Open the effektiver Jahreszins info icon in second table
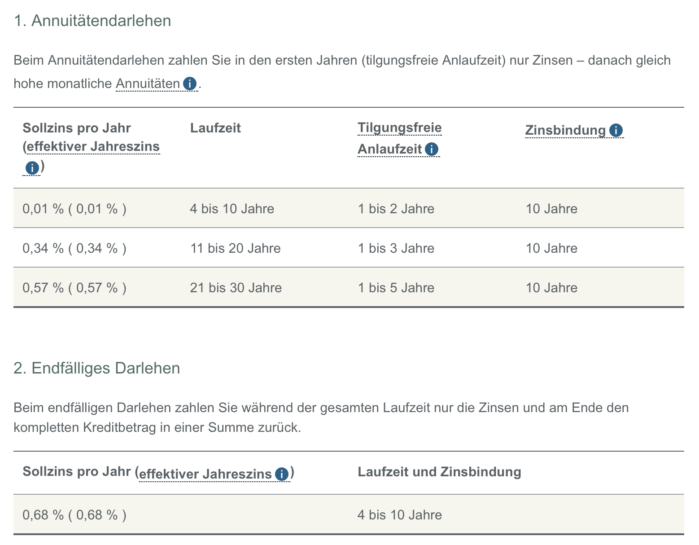The width and height of the screenshot is (699, 545). pos(281,473)
